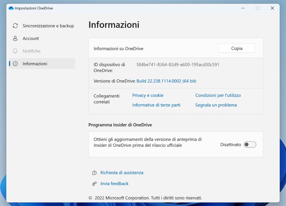Image resolution: width=286 pixels, height=206 pixels.
Task: Click the Programma Insider di OneDrive heading
Action: pyautogui.click(x=120, y=125)
